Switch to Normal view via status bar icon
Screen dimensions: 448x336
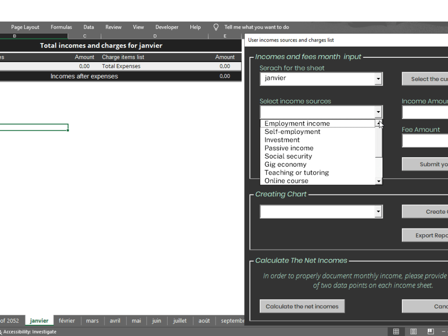396,331
